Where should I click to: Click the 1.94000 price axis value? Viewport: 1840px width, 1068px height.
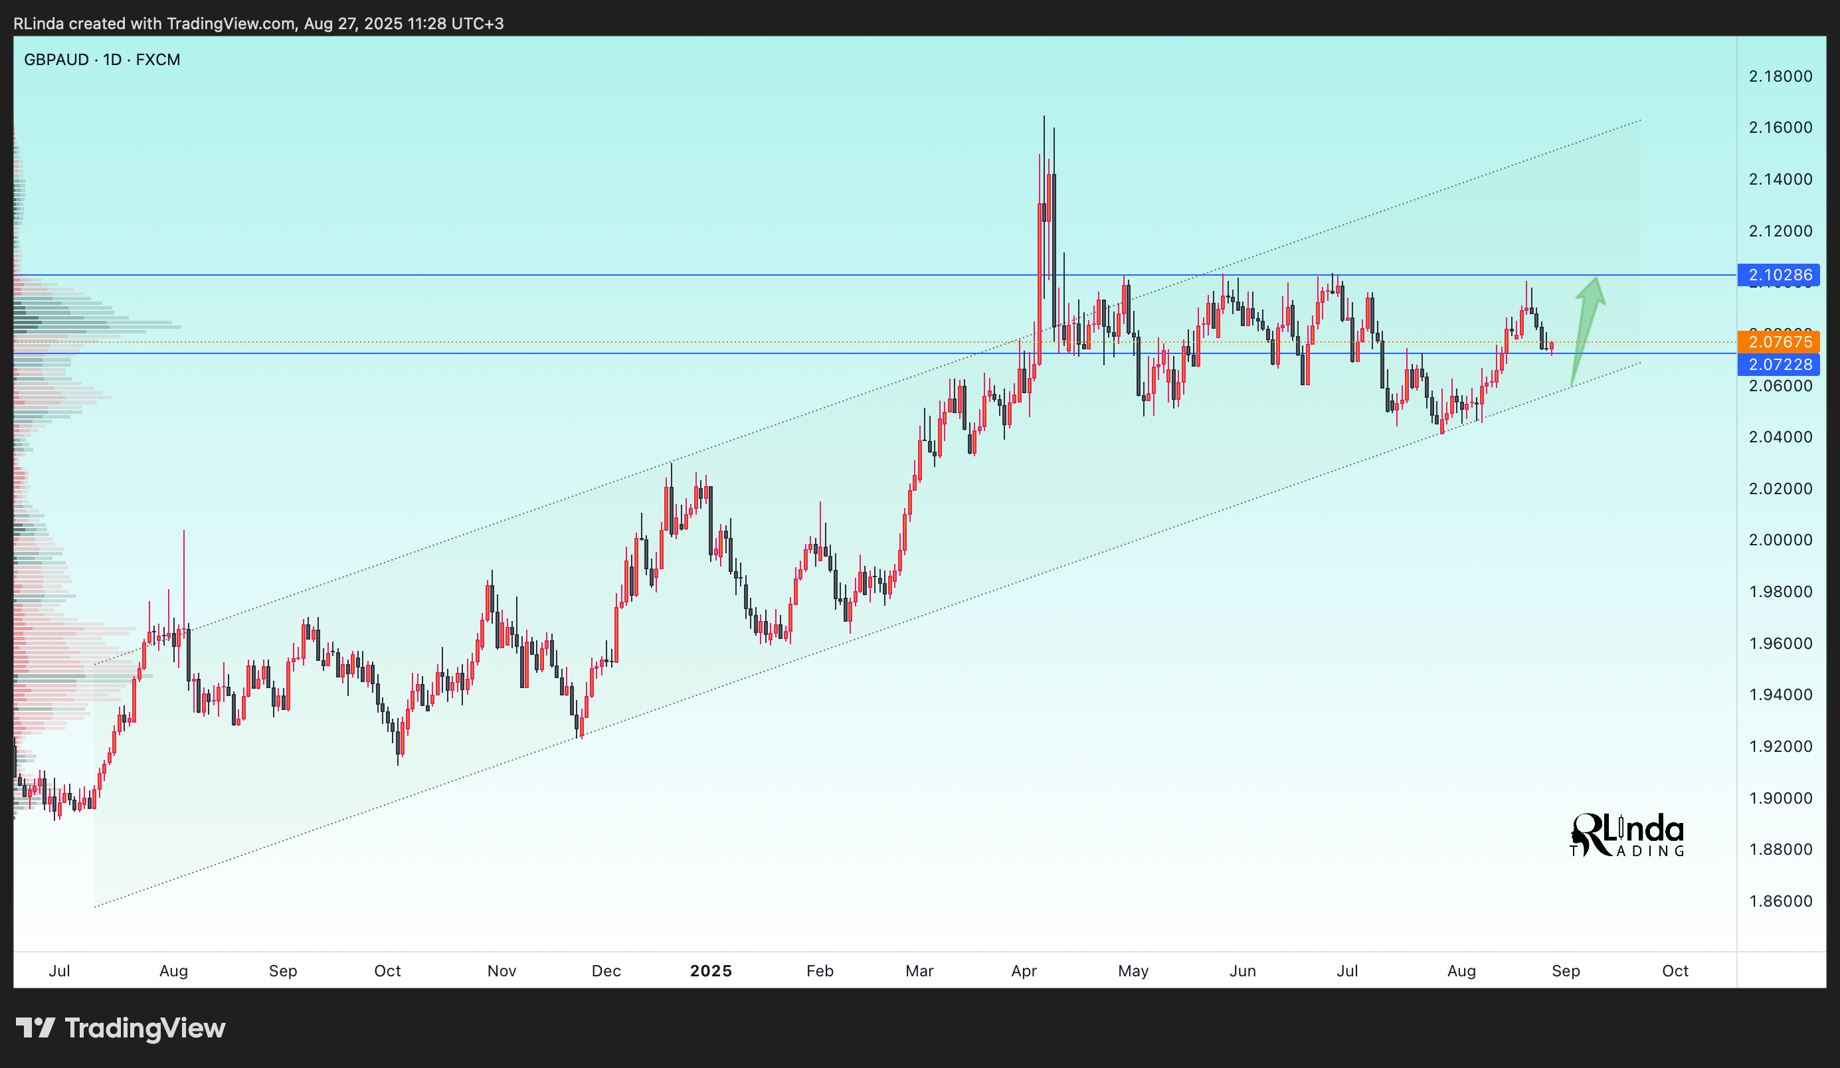click(1780, 694)
